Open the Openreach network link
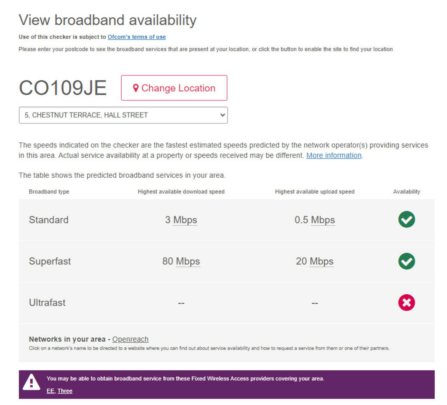The height and width of the screenshot is (405, 447). (130, 339)
